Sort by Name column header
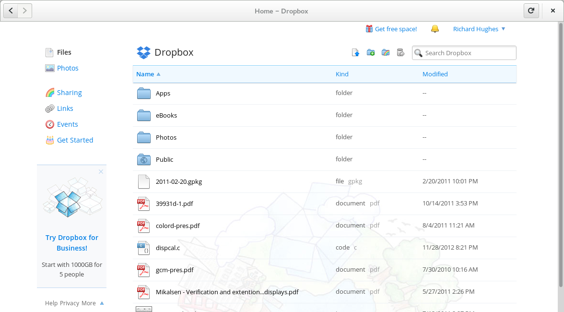 pyautogui.click(x=148, y=74)
